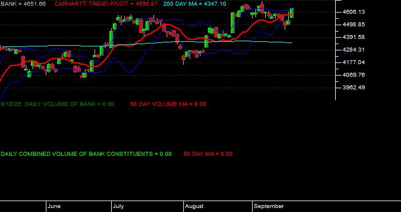Image resolution: width=401 pixels, height=212 pixels.
Task: Click DAILY VOLUME OF BANK = 0.00 text
Action: 69,104
